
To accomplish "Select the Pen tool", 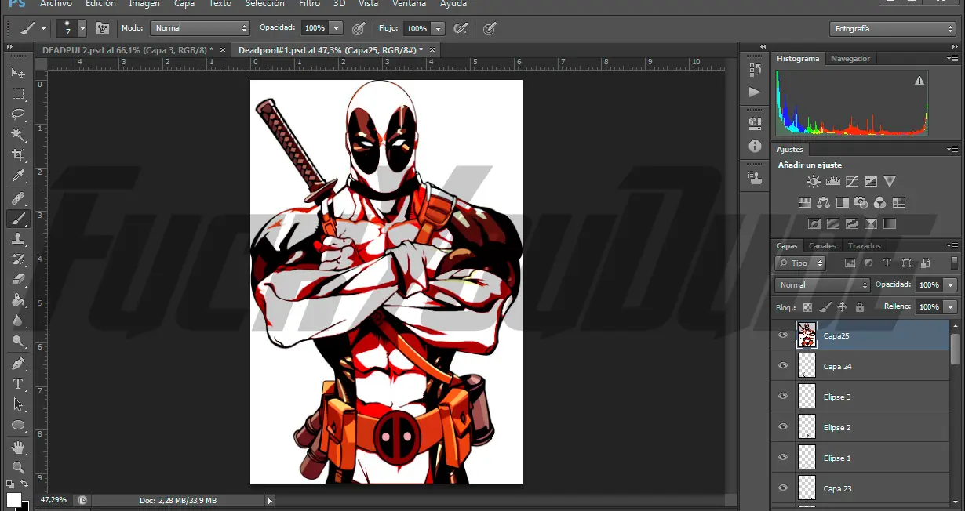I will tap(18, 364).
